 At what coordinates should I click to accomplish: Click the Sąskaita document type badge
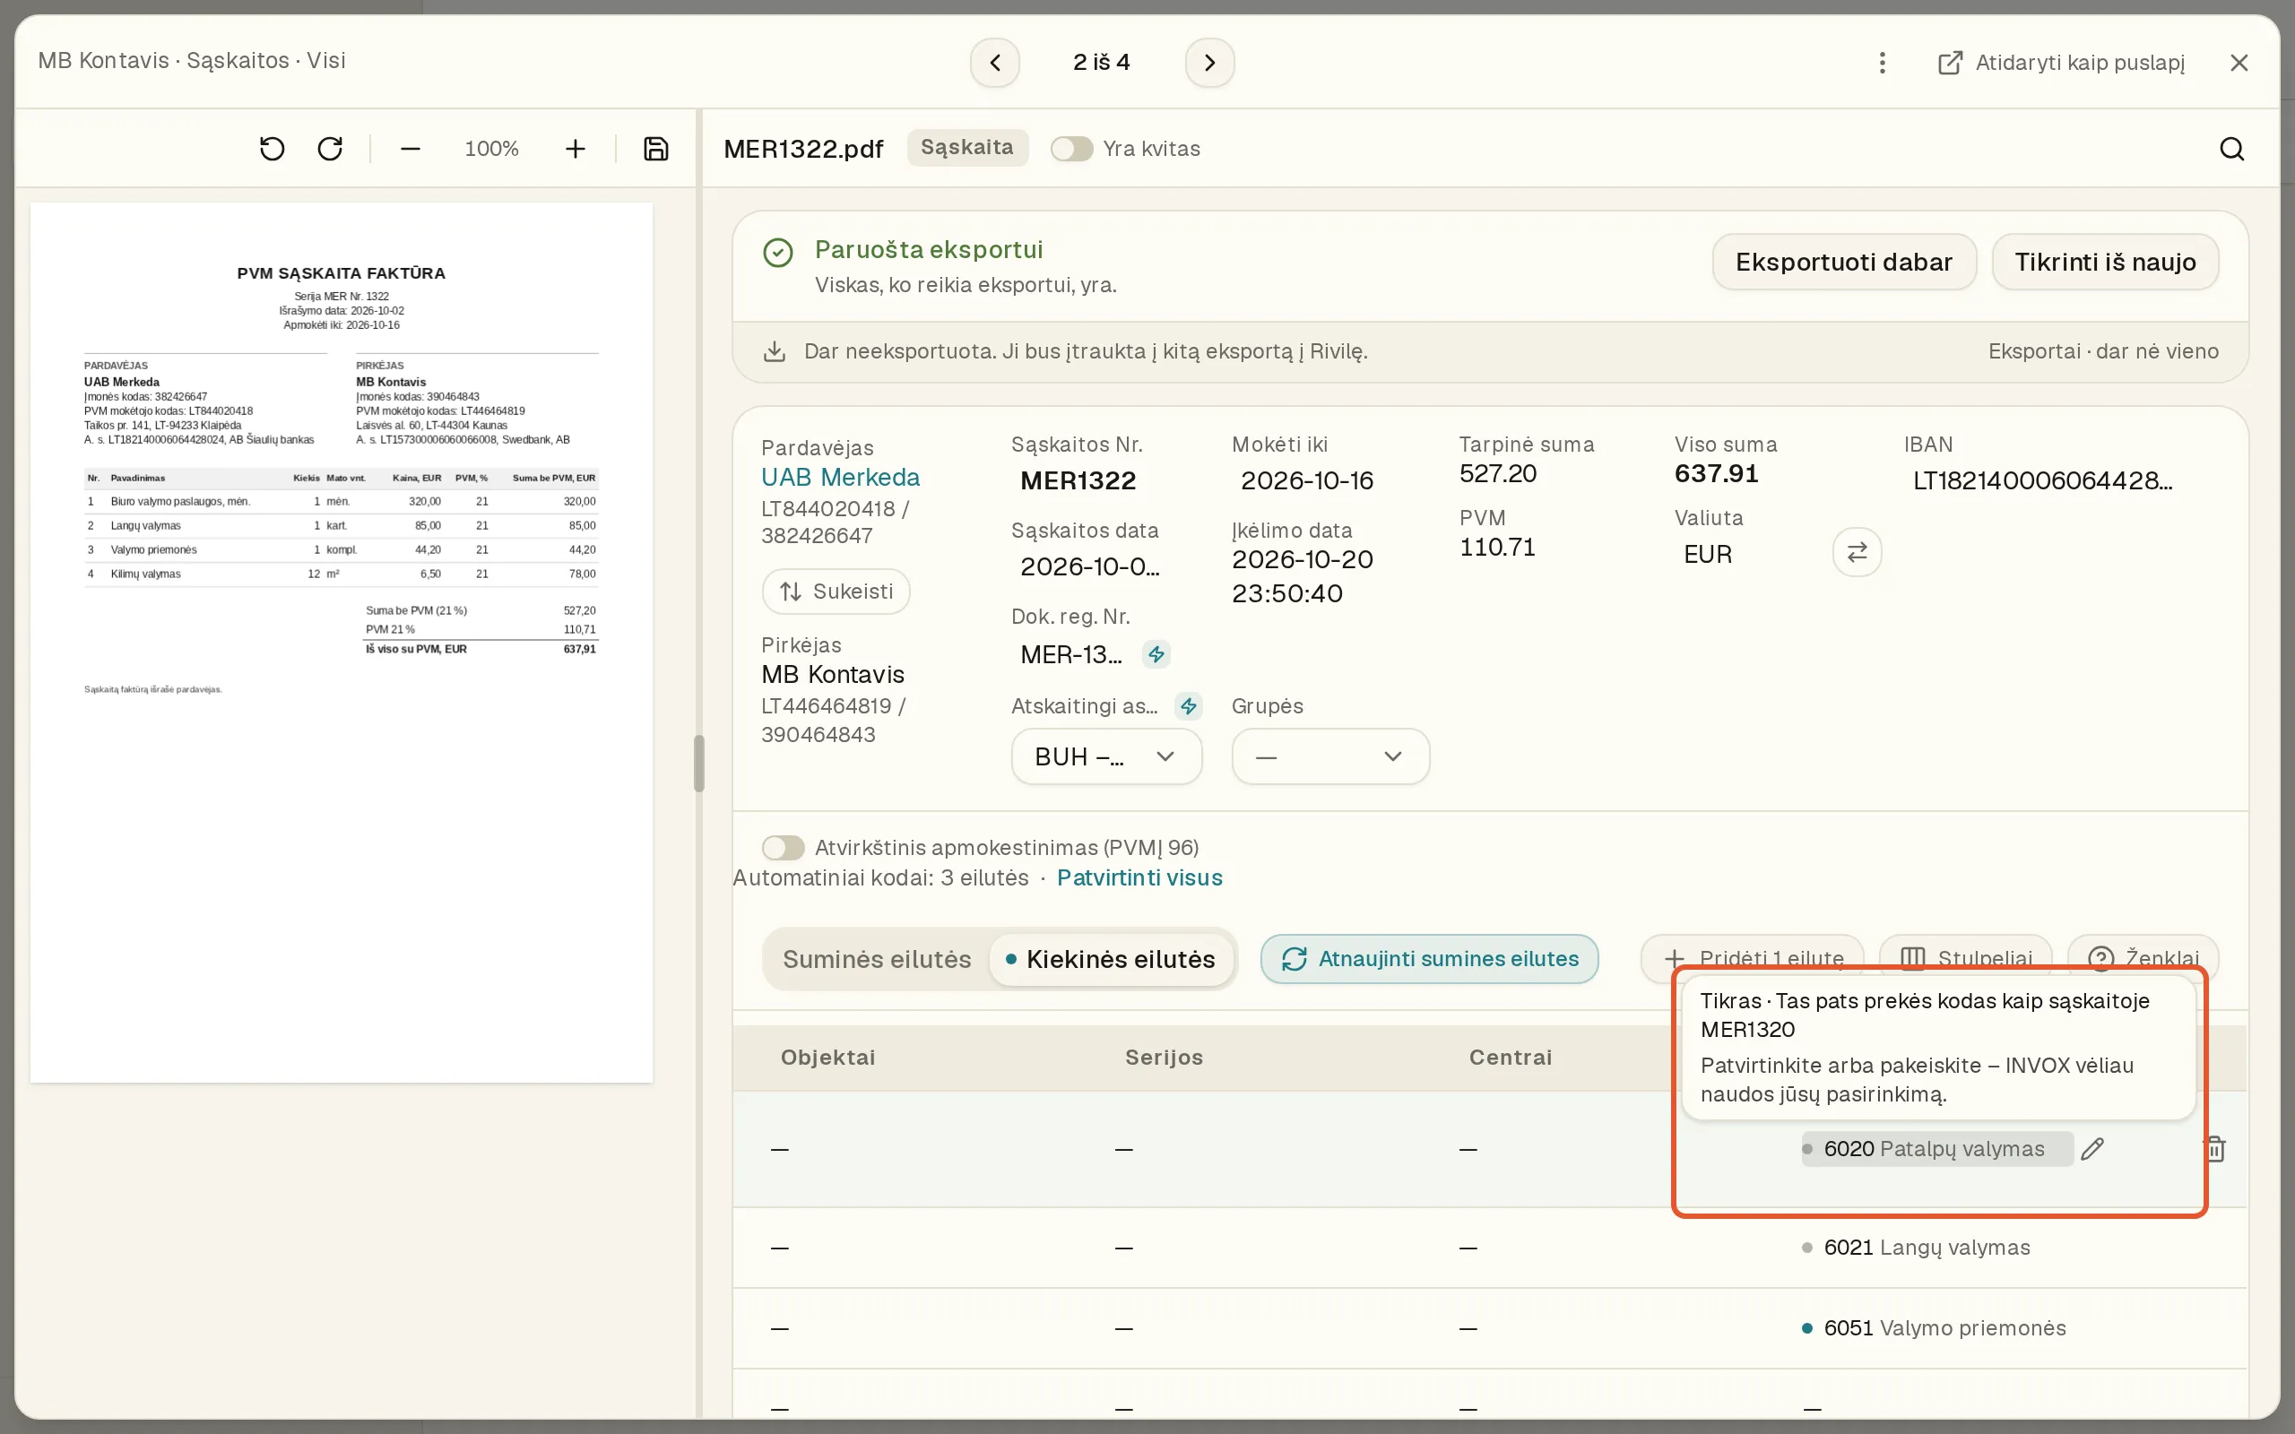tap(967, 148)
